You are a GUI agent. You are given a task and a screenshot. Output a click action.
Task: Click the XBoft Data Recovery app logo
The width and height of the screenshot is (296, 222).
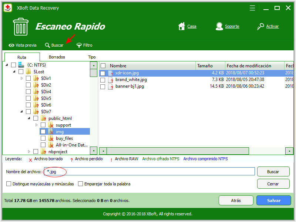(8, 8)
